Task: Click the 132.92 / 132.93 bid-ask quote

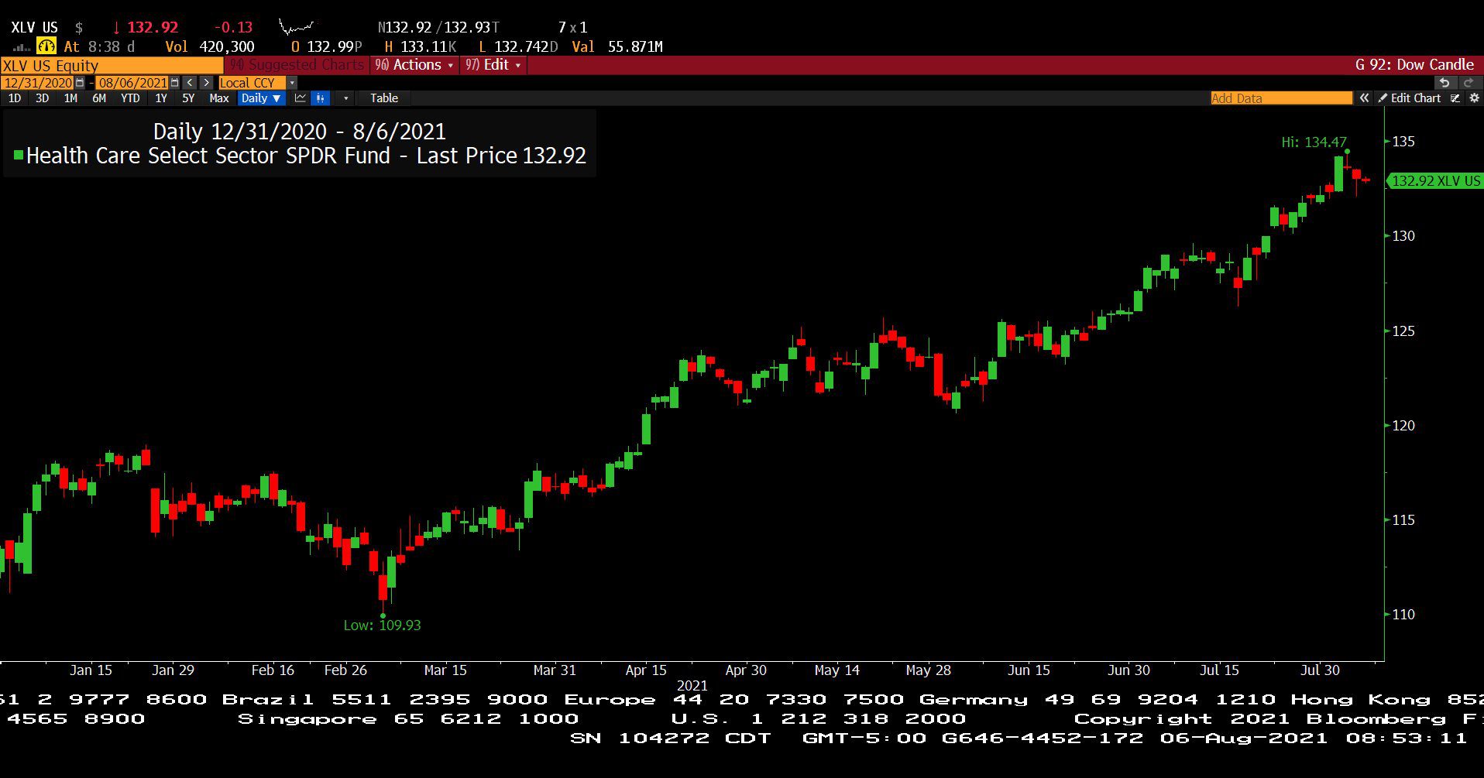Action: click(438, 28)
